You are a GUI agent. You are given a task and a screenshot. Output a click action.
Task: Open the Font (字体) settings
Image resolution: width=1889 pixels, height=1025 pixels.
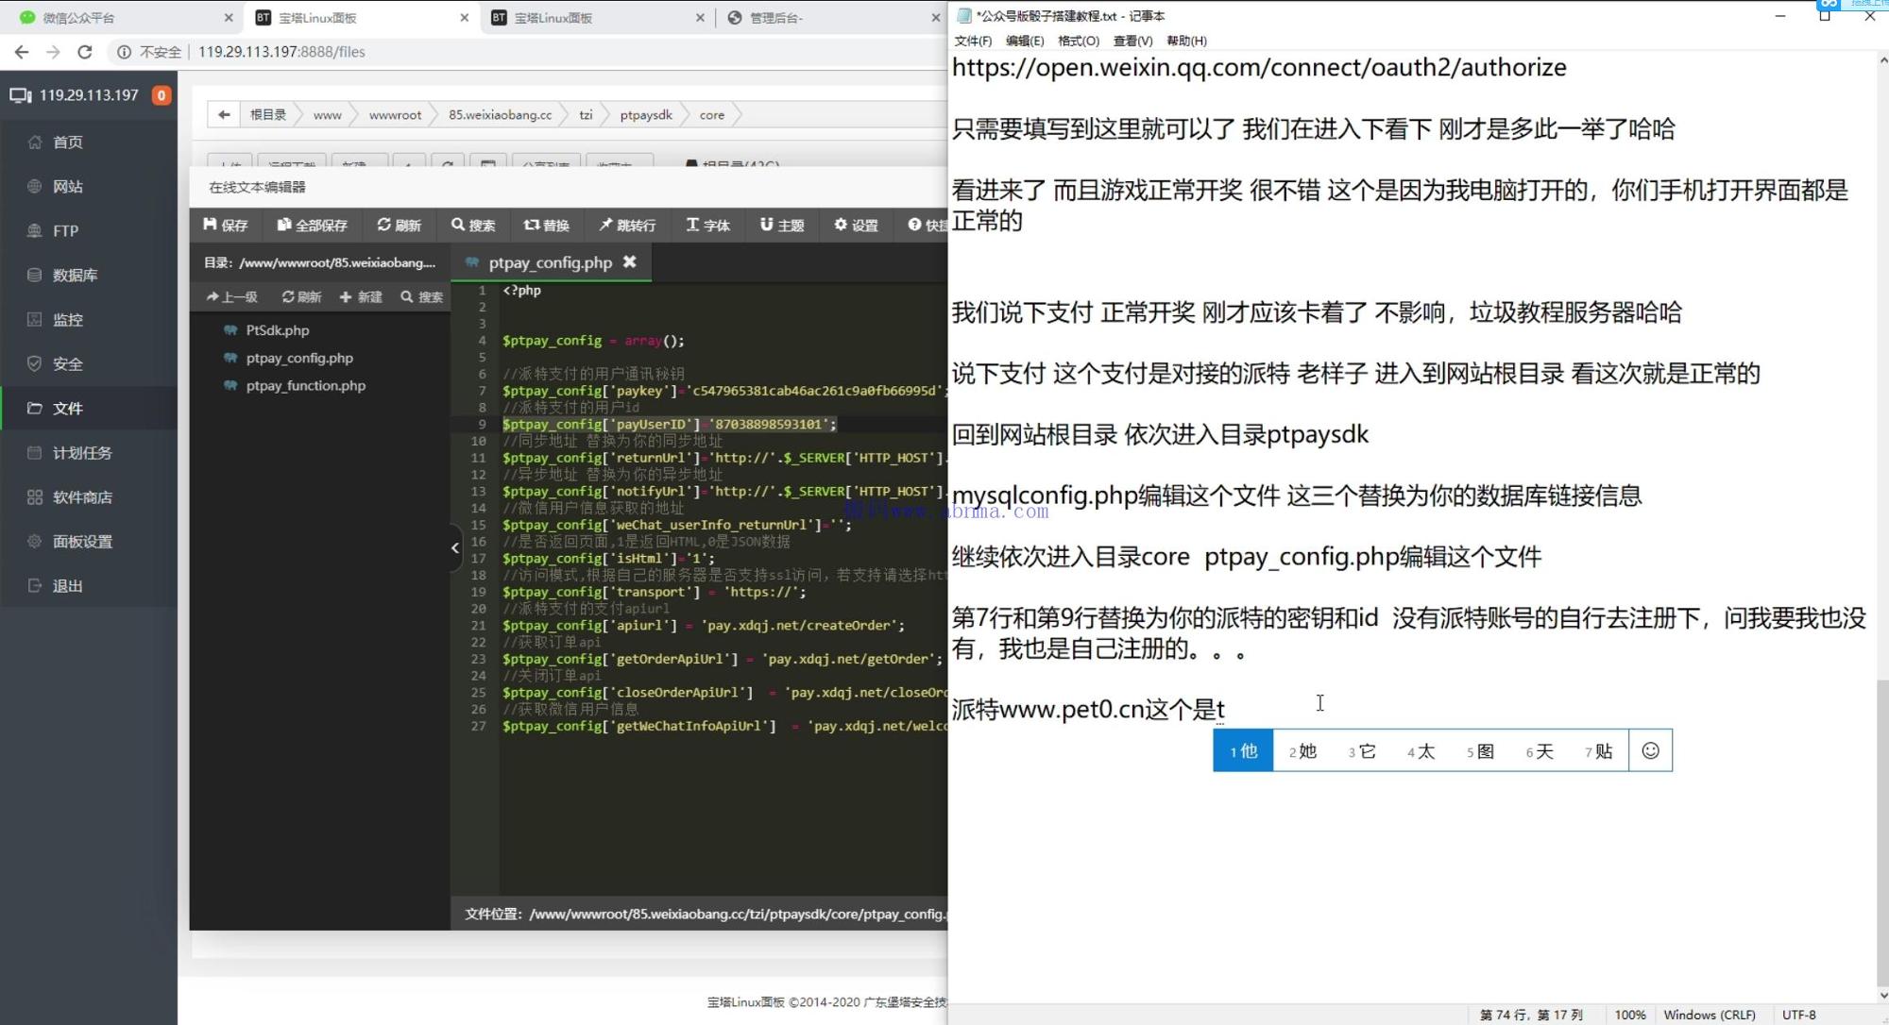coord(708,225)
